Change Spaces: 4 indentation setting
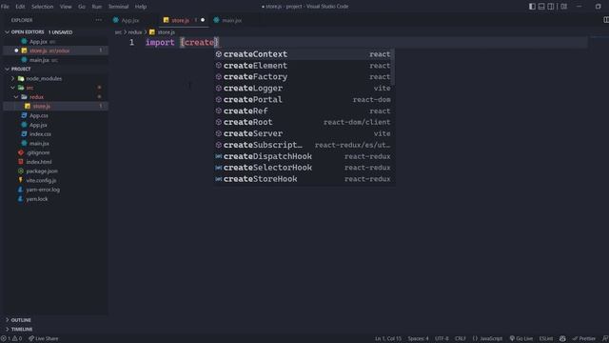This screenshot has width=609, height=343. click(x=418, y=339)
